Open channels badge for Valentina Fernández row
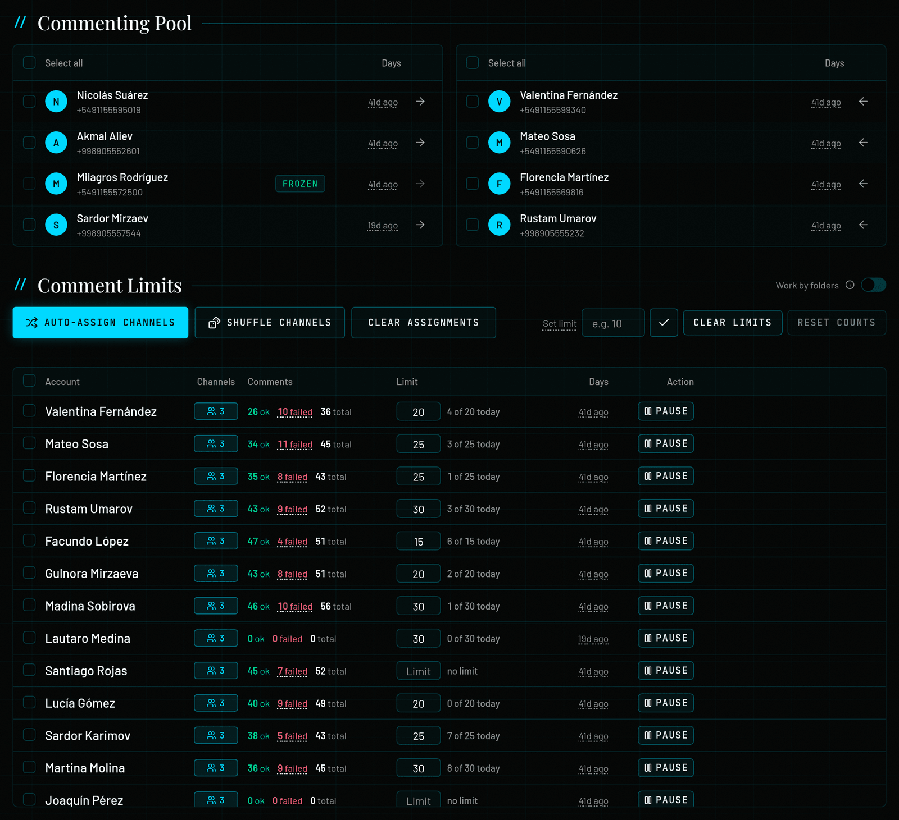This screenshot has height=820, width=899. [x=216, y=411]
